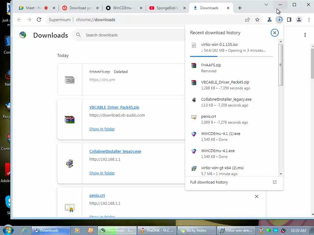The image size is (314, 235).
Task: Click the VLC cone tray icon
Action: 261,230
